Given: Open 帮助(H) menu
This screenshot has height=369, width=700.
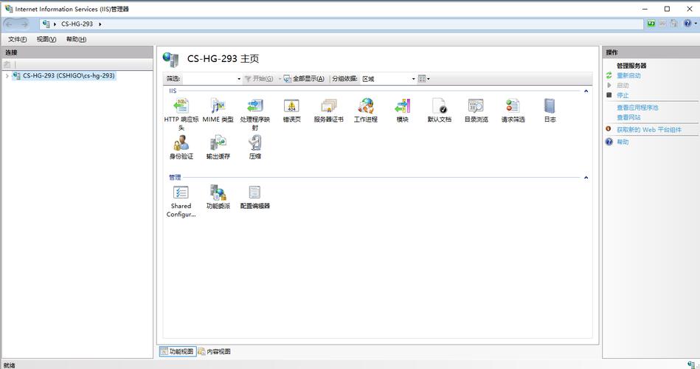Looking at the screenshot, I should (76, 39).
